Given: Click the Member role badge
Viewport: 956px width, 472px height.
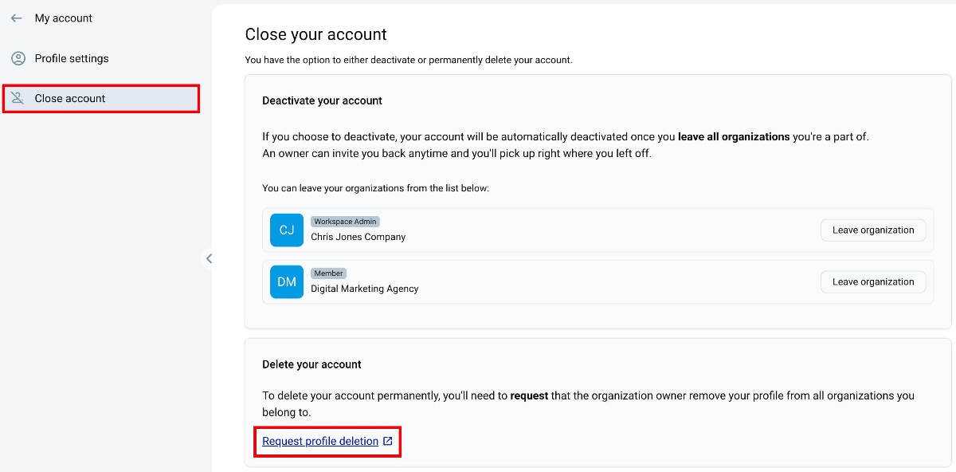Looking at the screenshot, I should [328, 273].
